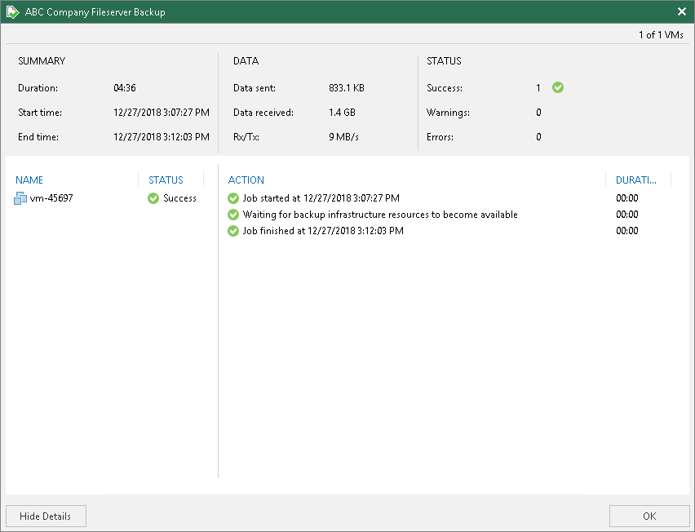Click the '1 of 1 VMs' counter text
The width and height of the screenshot is (695, 532).
click(661, 35)
